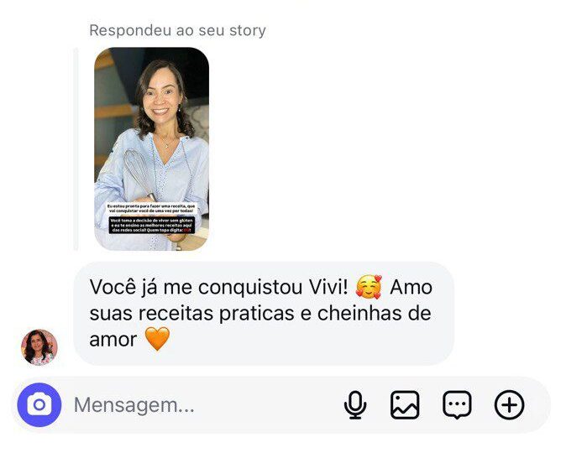Click the word 'amor' in the message
Screen dimensions: 561x453
coord(113,340)
